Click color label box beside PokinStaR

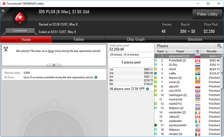pos(156,60)
